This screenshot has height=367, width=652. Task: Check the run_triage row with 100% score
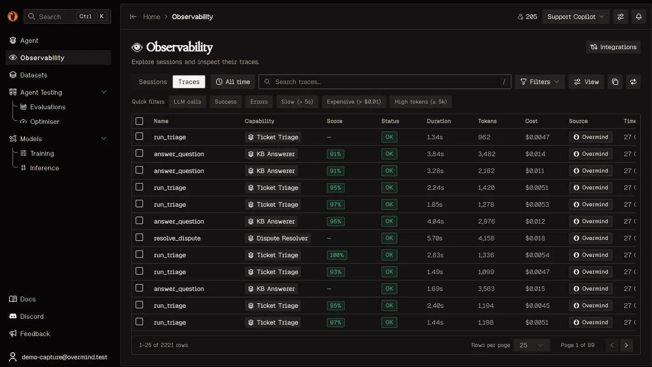click(x=139, y=254)
